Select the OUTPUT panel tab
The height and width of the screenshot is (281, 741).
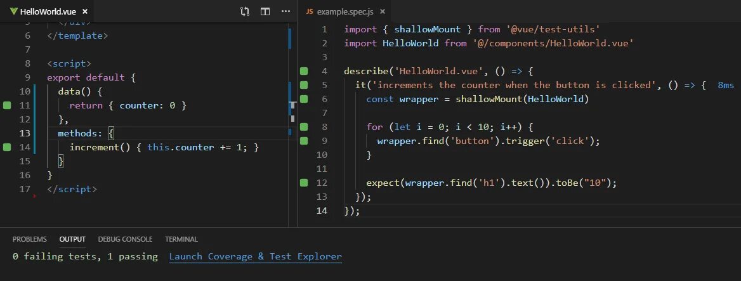(x=72, y=239)
